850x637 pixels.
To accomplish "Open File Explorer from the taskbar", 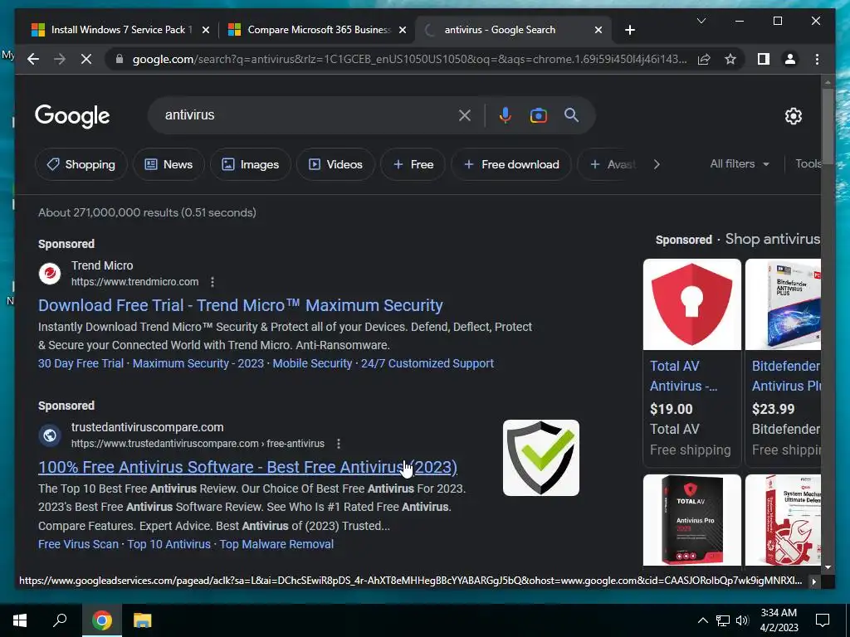I will tap(143, 620).
